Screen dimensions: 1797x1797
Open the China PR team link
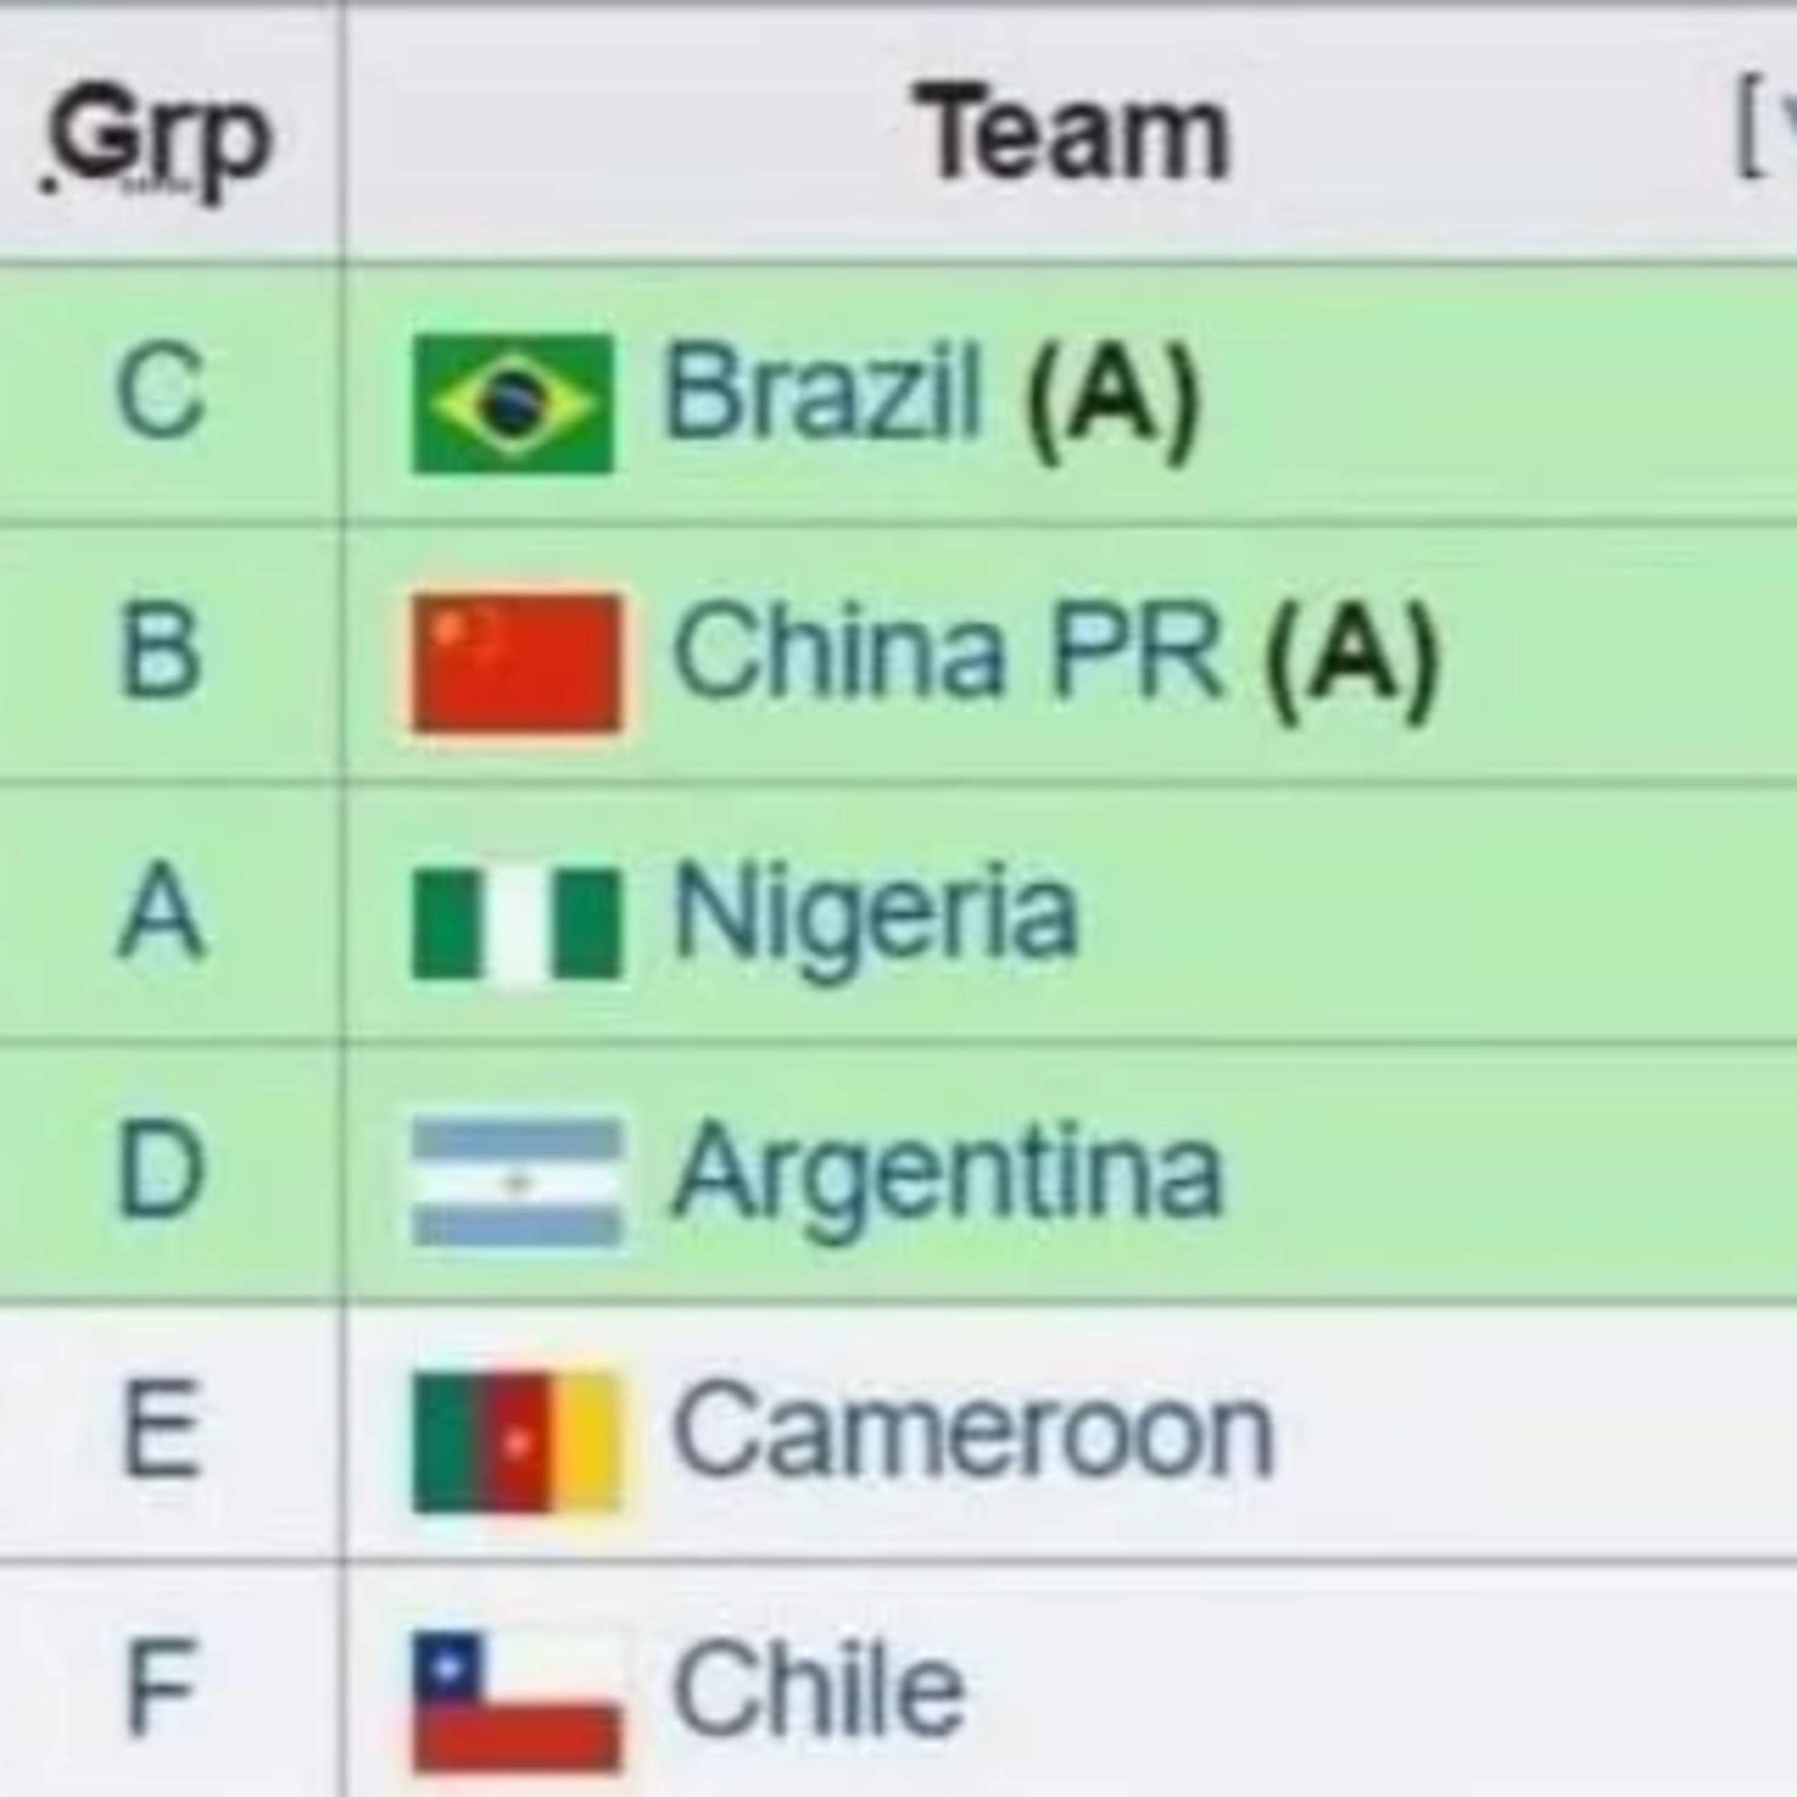(947, 649)
